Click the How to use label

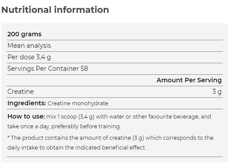26,116
